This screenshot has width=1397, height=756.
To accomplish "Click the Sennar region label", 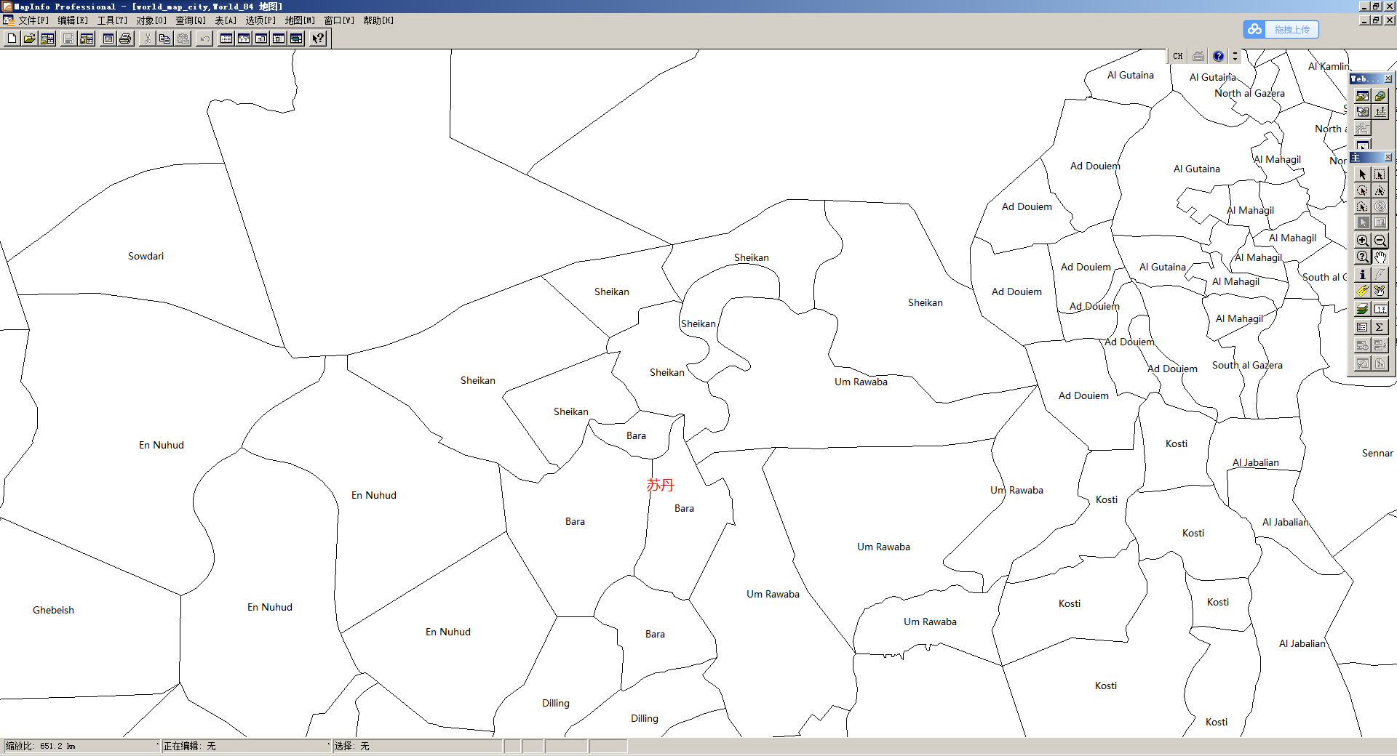I will click(x=1377, y=453).
